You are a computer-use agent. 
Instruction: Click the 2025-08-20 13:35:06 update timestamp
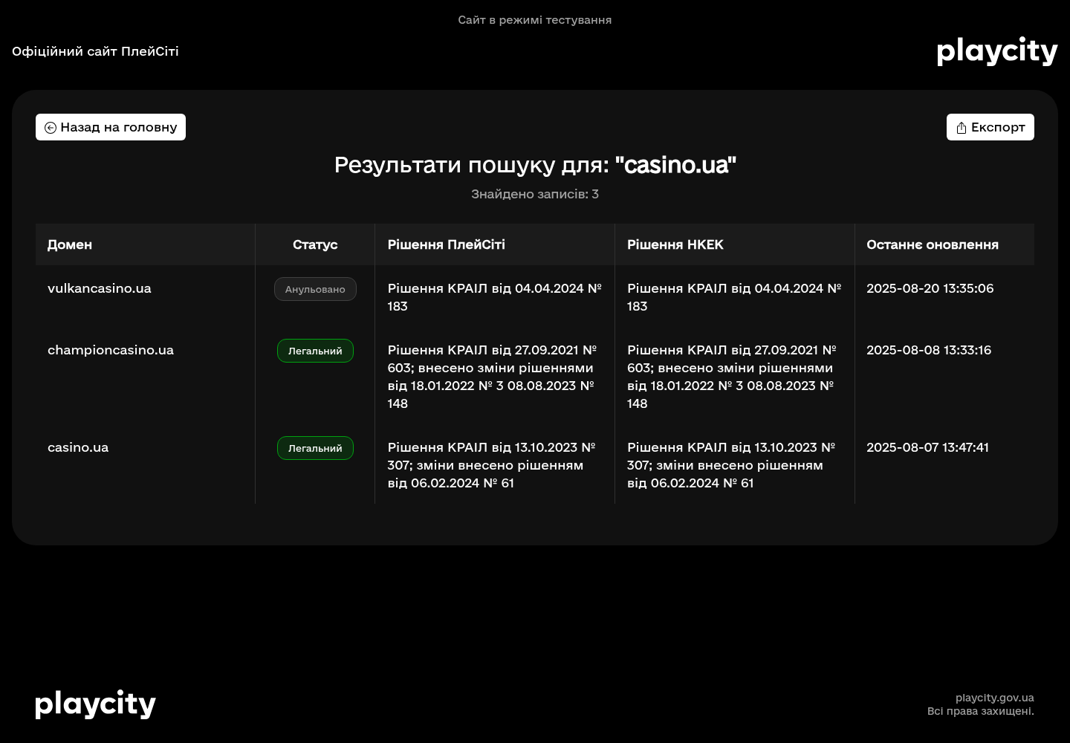coord(930,288)
